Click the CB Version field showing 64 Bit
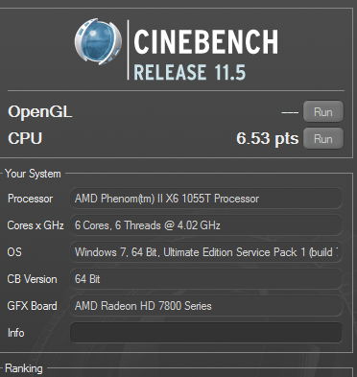The height and width of the screenshot is (377, 357). click(206, 279)
